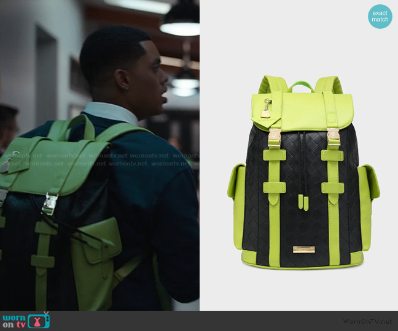Select the TV scene photo of the green backpack
398x331 pixels.
(99, 155)
